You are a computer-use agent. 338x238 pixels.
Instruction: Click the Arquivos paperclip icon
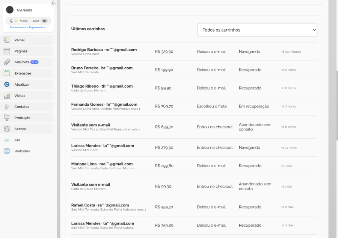tap(7, 62)
